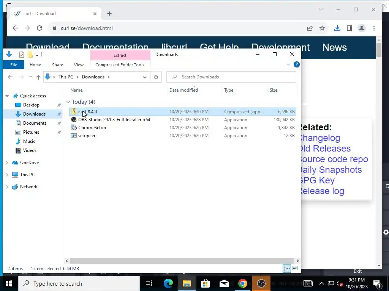The width and height of the screenshot is (389, 291).
Task: Open Documents in the navigation pane
Action: coord(35,123)
